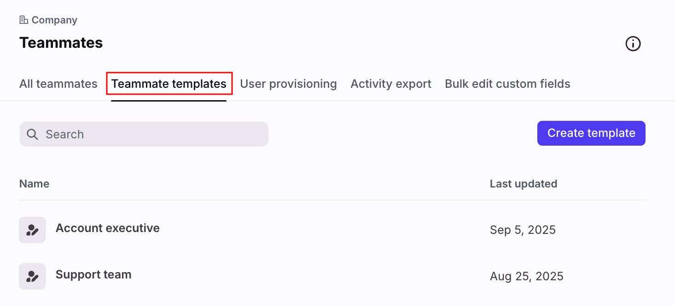Click the Account executive template icon

point(32,230)
